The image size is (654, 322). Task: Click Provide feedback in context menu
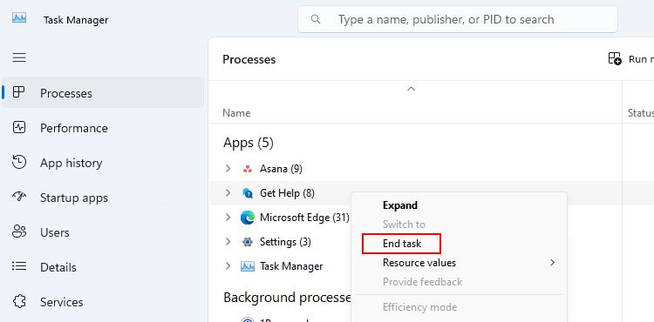(x=422, y=282)
